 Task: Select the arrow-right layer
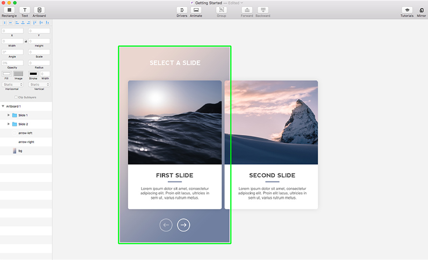tap(26, 142)
